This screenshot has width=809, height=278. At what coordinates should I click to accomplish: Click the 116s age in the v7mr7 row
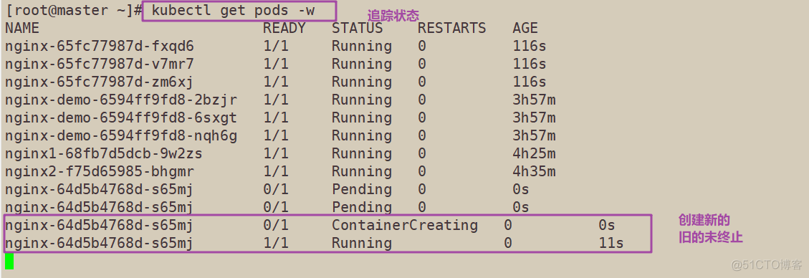pyautogui.click(x=530, y=64)
